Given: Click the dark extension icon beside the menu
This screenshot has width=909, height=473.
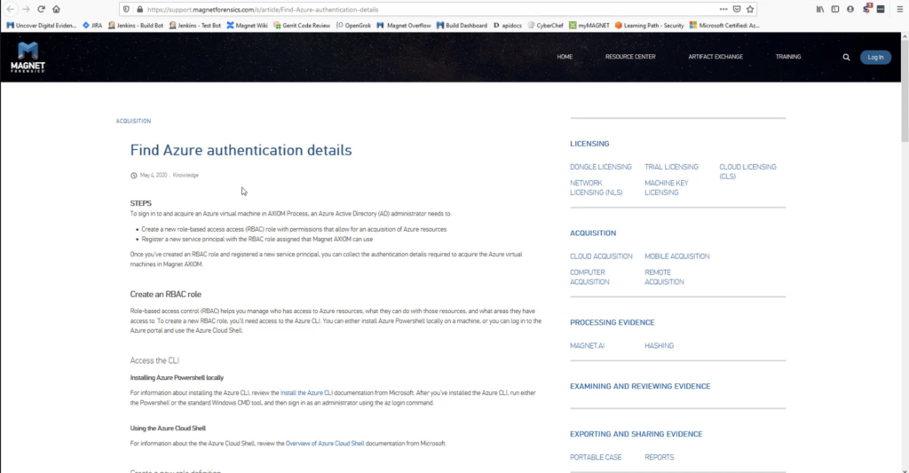Looking at the screenshot, I should (881, 9).
